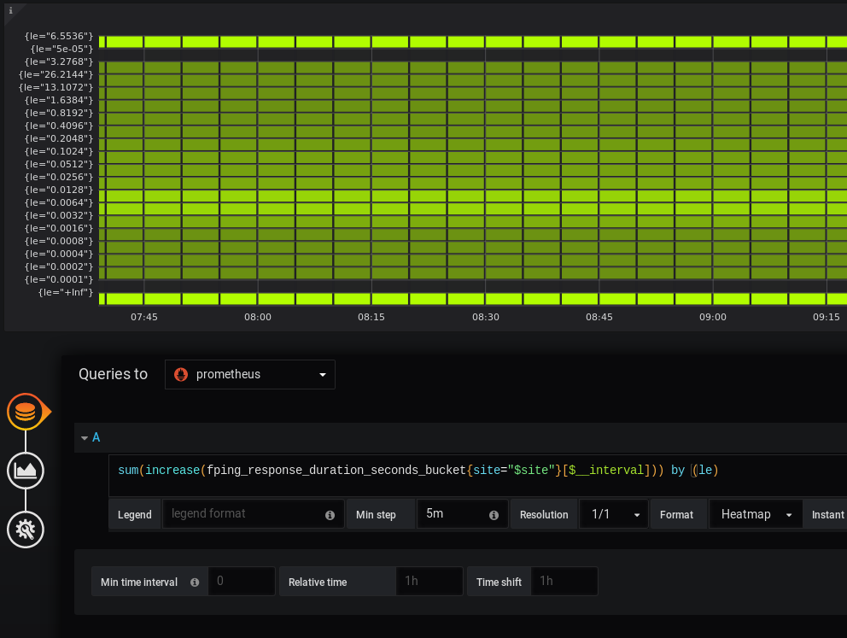Click the le="0.1024" series label

click(59, 151)
